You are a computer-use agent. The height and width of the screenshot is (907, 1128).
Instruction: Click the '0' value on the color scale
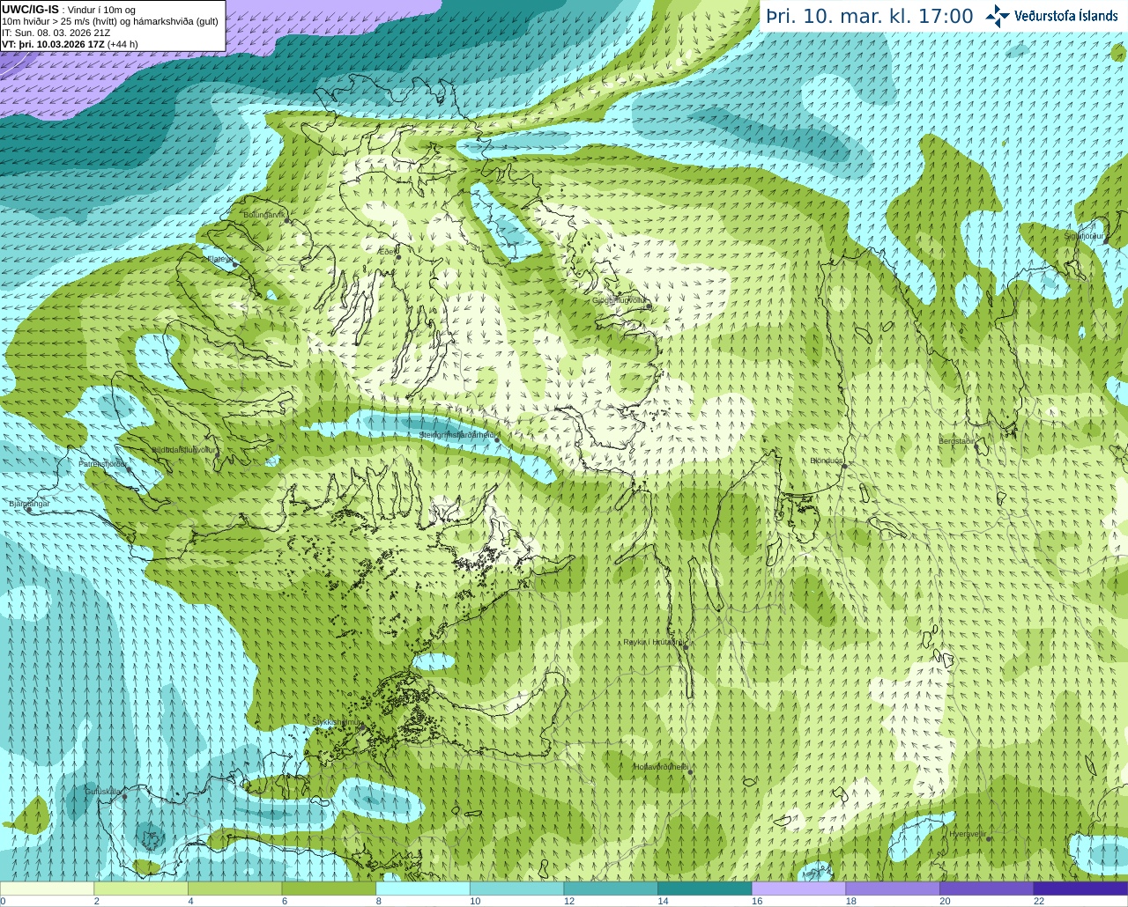click(x=3, y=901)
